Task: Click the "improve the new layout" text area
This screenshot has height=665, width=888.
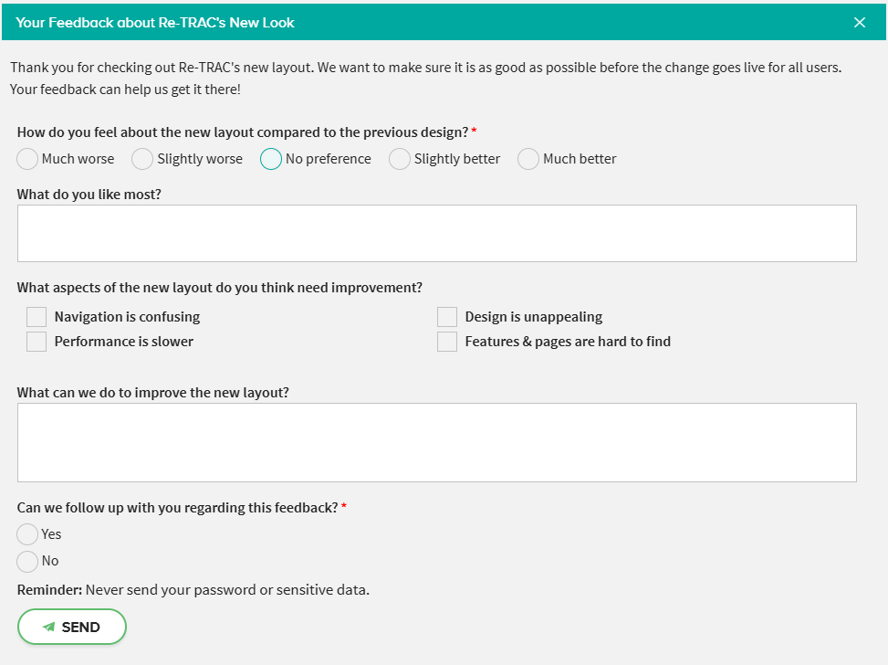Action: tap(436, 442)
